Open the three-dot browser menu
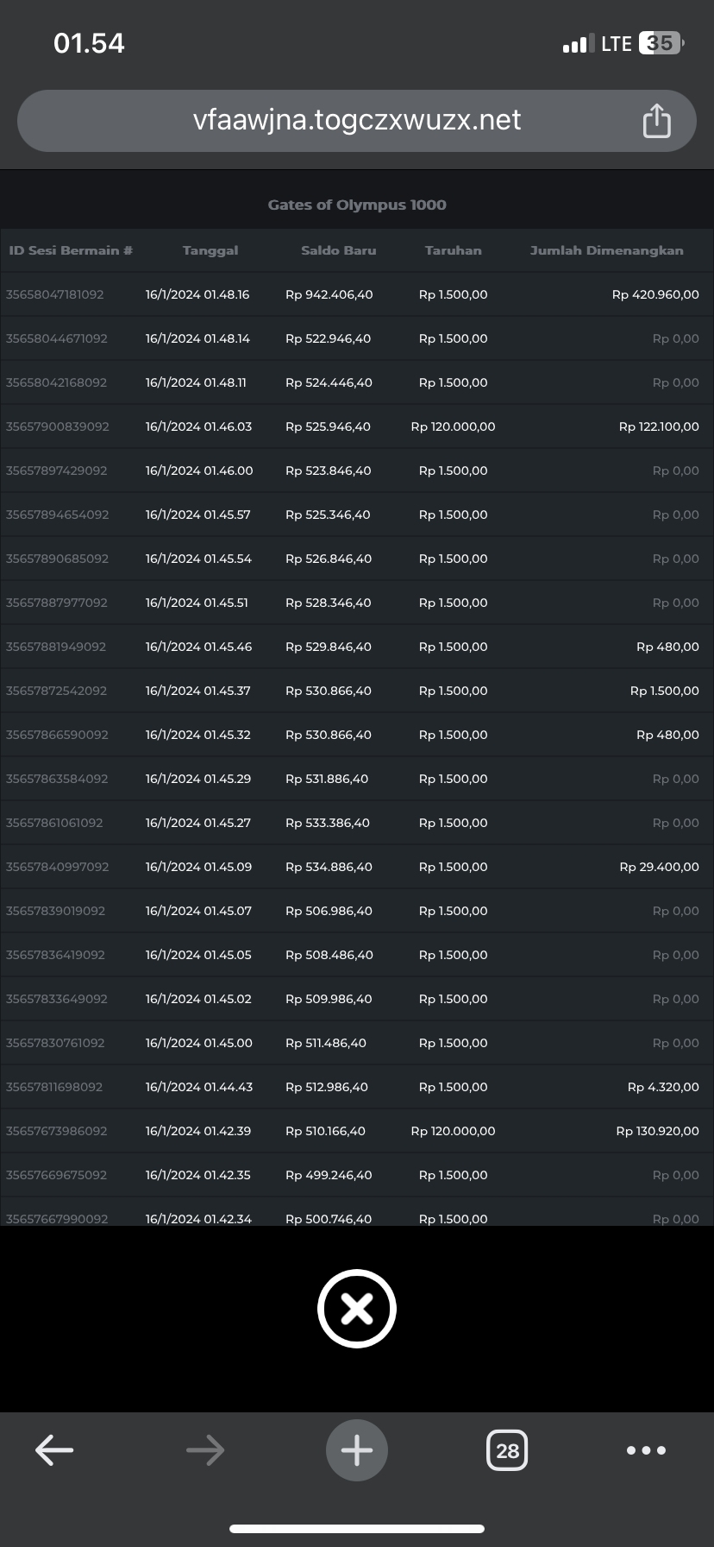 click(x=646, y=1450)
